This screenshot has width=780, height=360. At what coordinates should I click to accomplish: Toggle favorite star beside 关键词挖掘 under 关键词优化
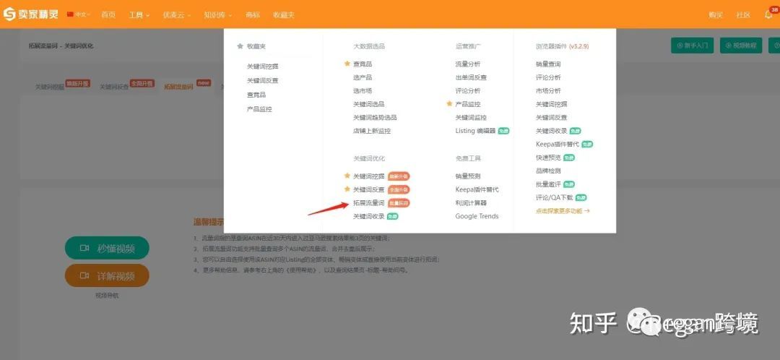pos(347,176)
